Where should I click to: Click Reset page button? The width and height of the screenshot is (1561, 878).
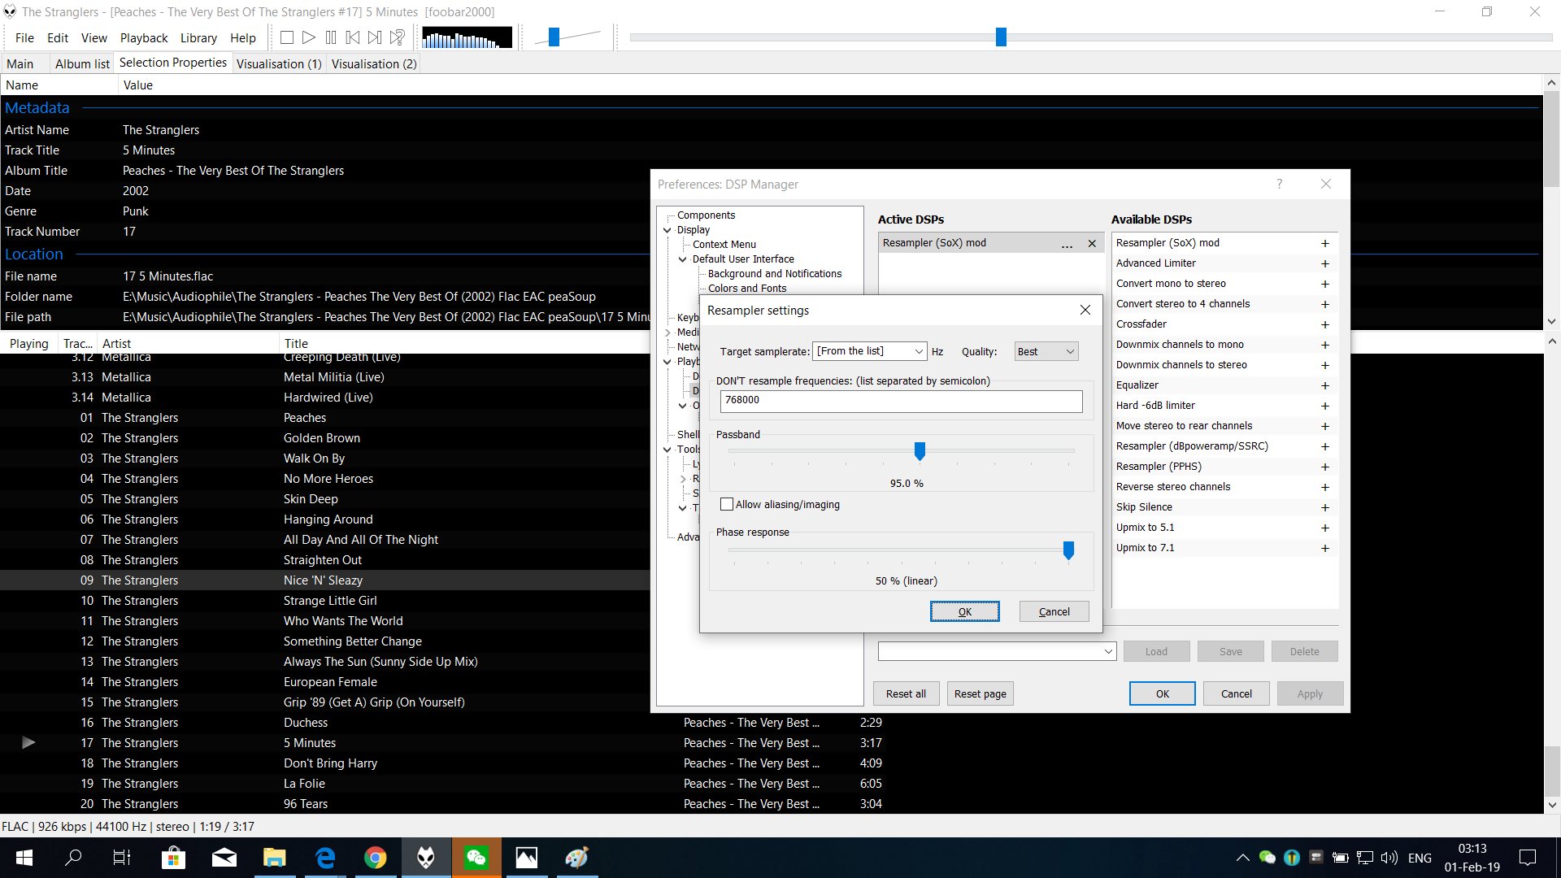coord(980,693)
